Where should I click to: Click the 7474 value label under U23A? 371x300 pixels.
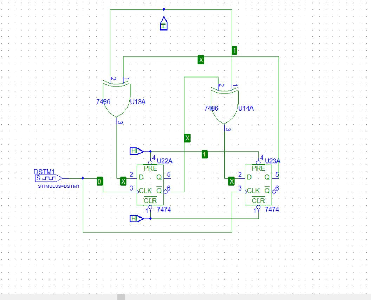click(272, 209)
